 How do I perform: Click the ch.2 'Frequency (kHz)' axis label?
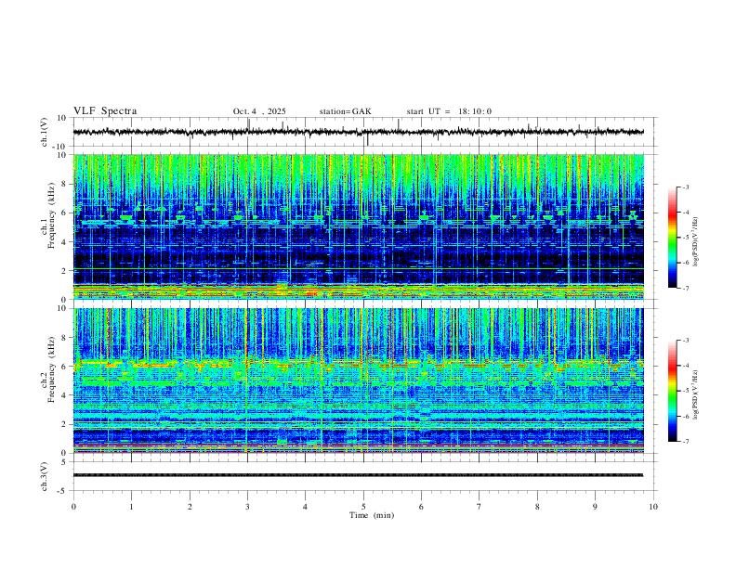point(51,369)
